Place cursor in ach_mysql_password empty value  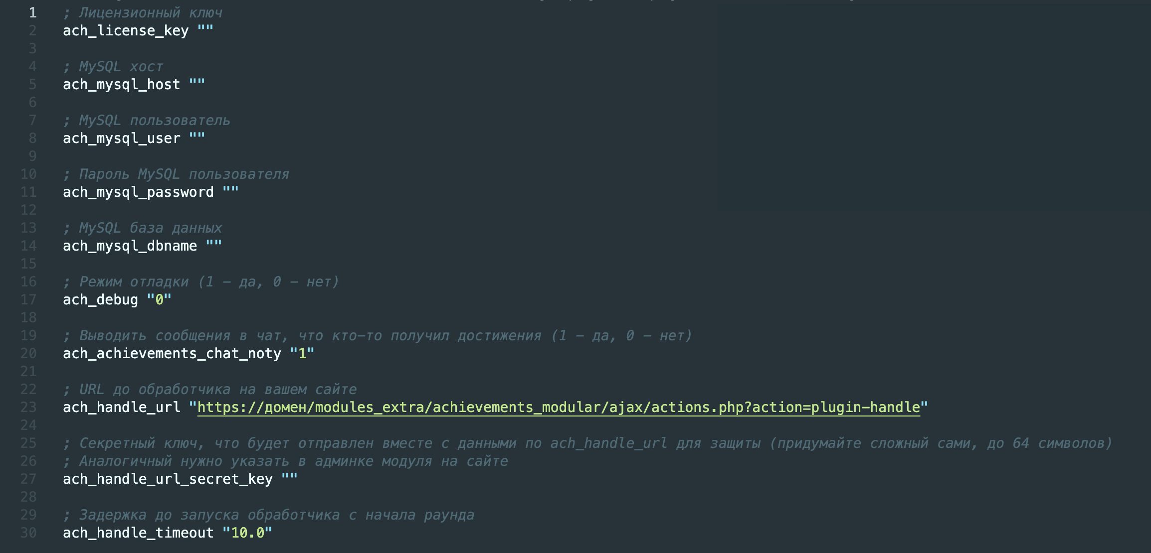tap(231, 192)
